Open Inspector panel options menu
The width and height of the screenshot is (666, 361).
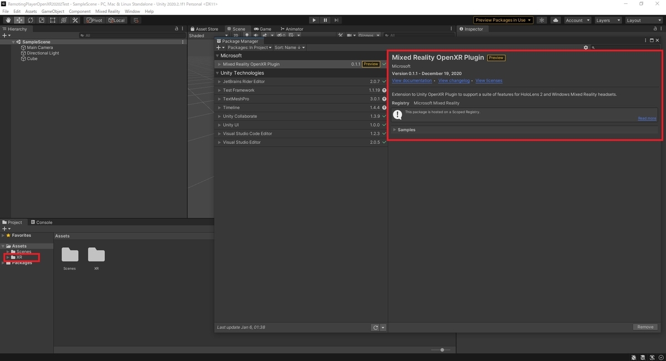pos(660,29)
